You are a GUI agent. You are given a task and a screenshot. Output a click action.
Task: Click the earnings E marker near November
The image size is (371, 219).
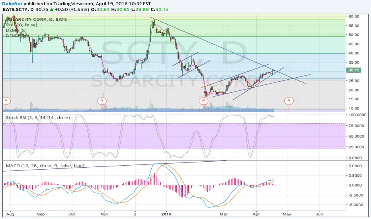(x=102, y=101)
